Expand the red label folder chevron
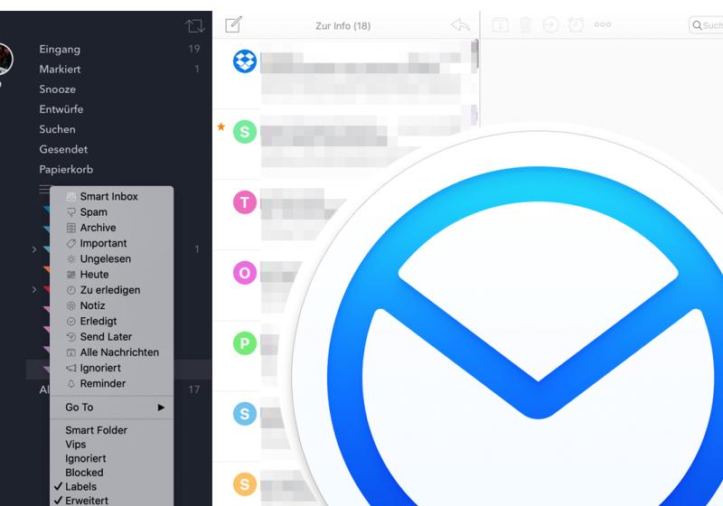Image resolution: width=723 pixels, height=506 pixels. tap(34, 290)
